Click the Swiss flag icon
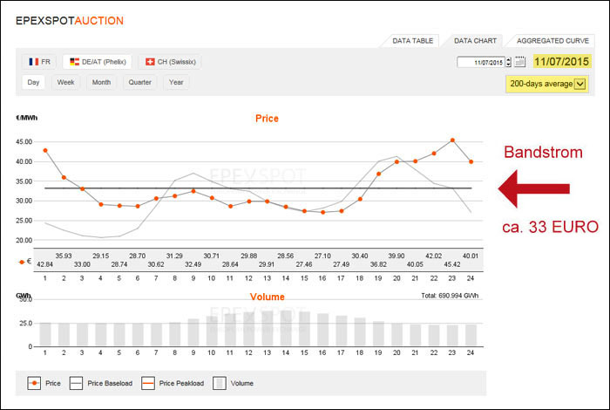Viewport: 610px width, 410px height. point(150,62)
